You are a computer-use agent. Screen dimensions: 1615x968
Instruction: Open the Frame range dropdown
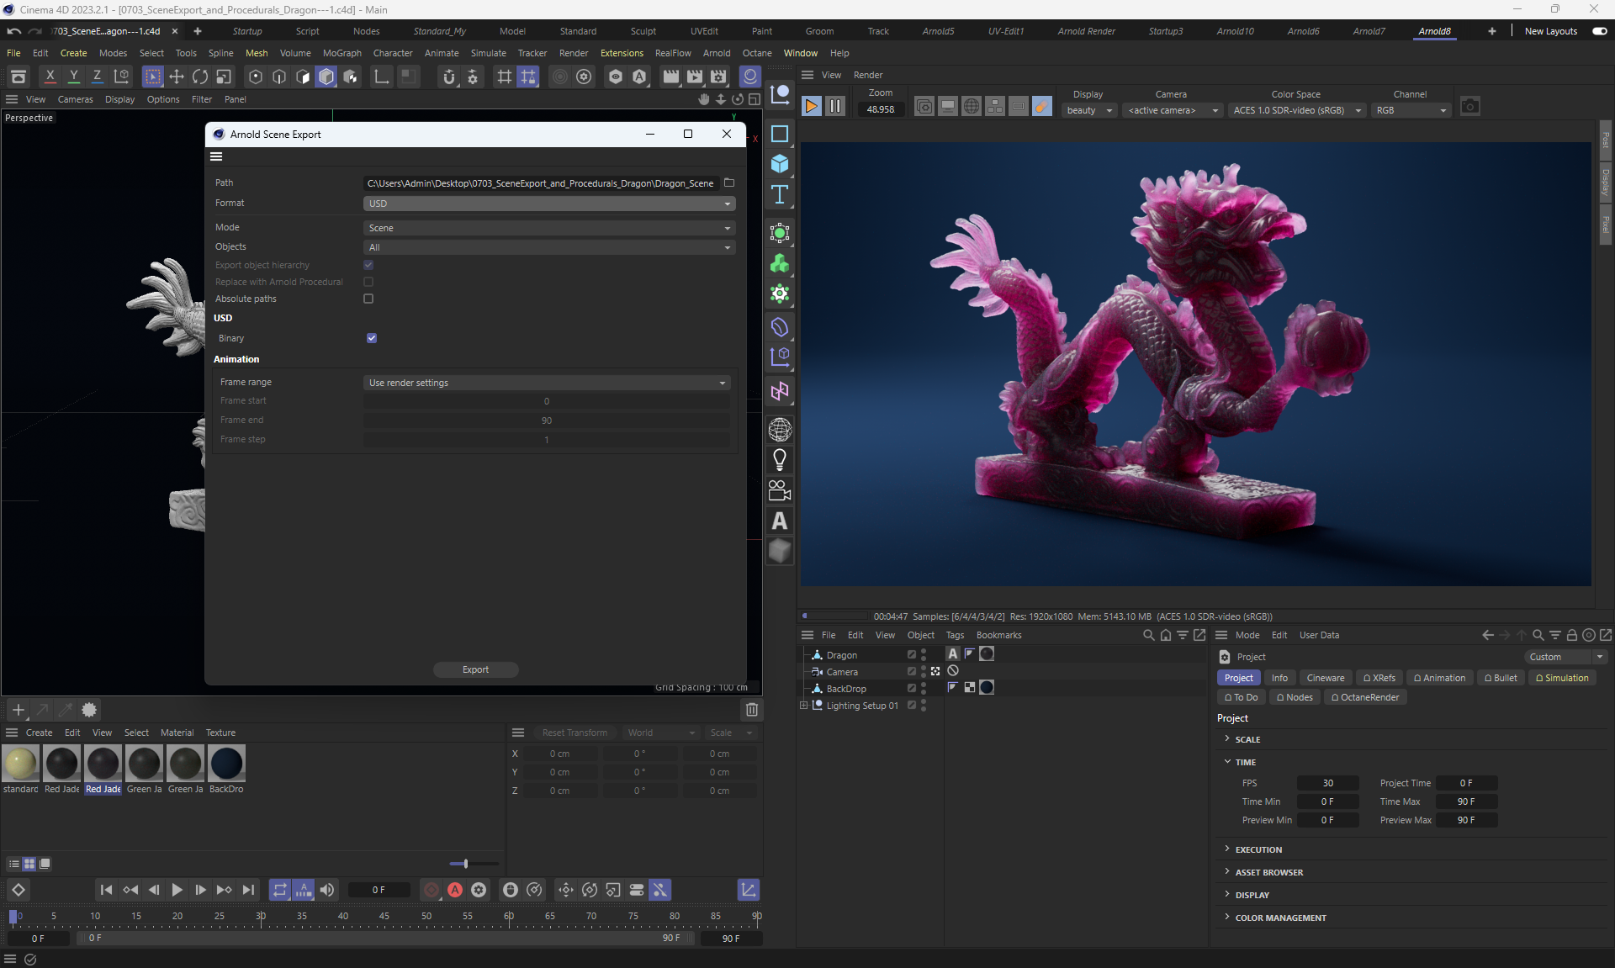[547, 383]
